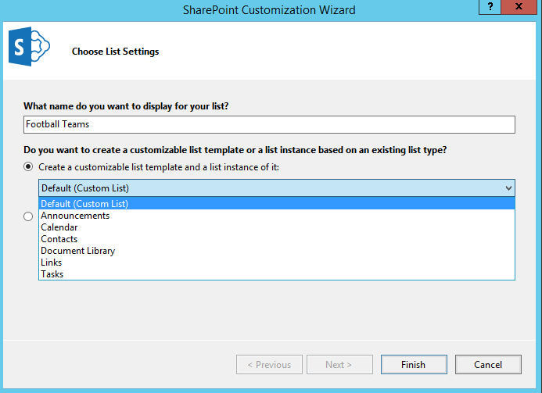Choose Tasks from the dropdown list

pyautogui.click(x=277, y=274)
